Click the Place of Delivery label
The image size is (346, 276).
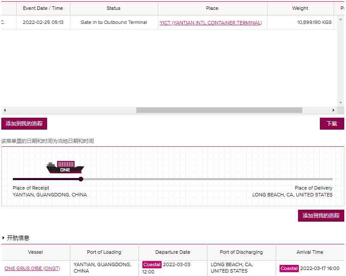click(313, 188)
